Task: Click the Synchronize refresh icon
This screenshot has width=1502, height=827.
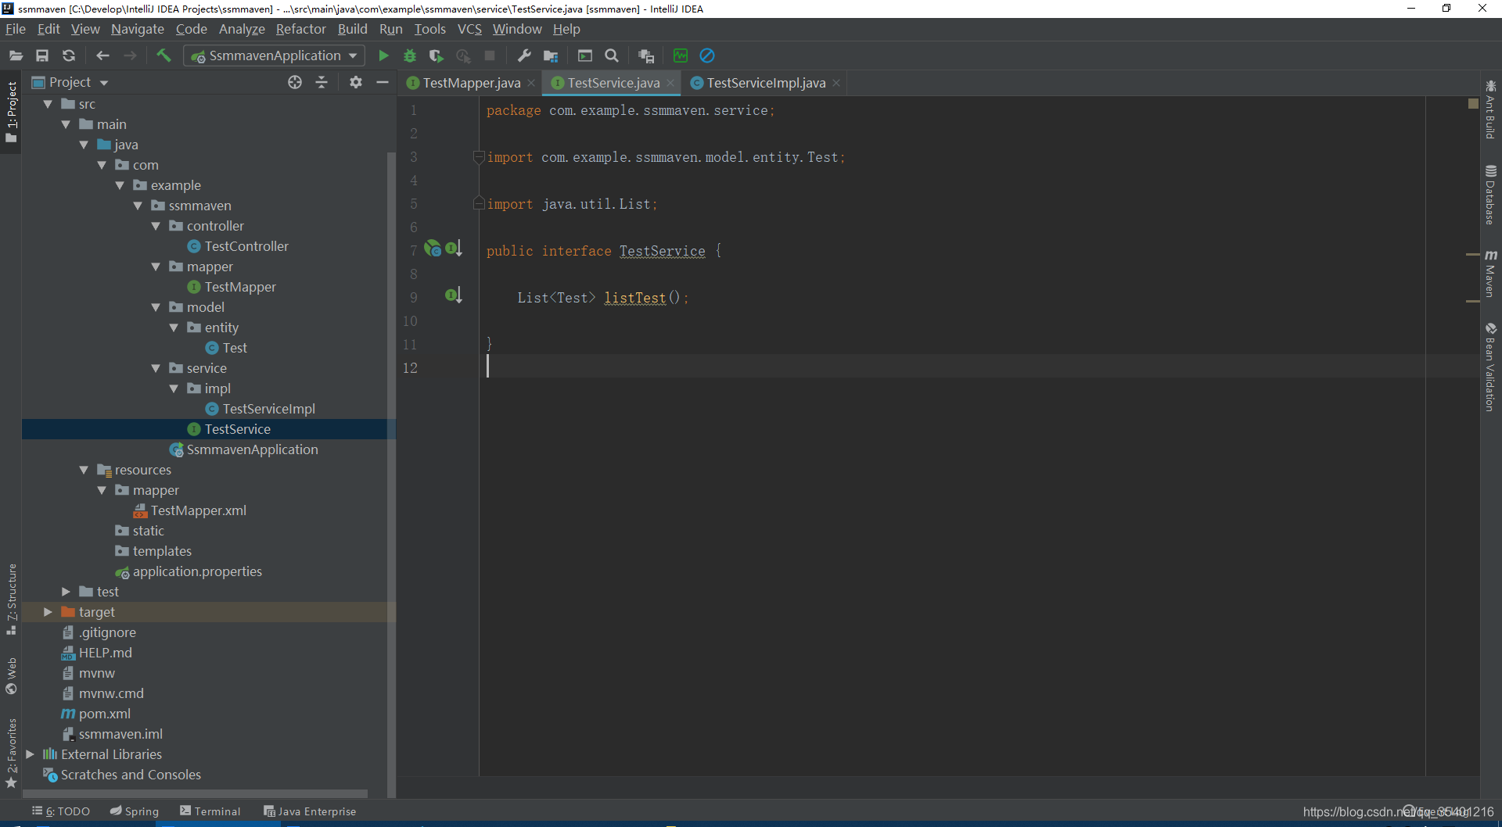Action: pos(69,55)
